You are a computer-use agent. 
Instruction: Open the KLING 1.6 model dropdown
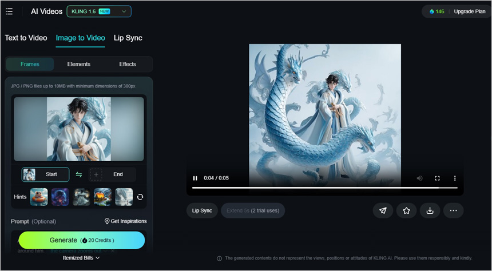(x=98, y=11)
